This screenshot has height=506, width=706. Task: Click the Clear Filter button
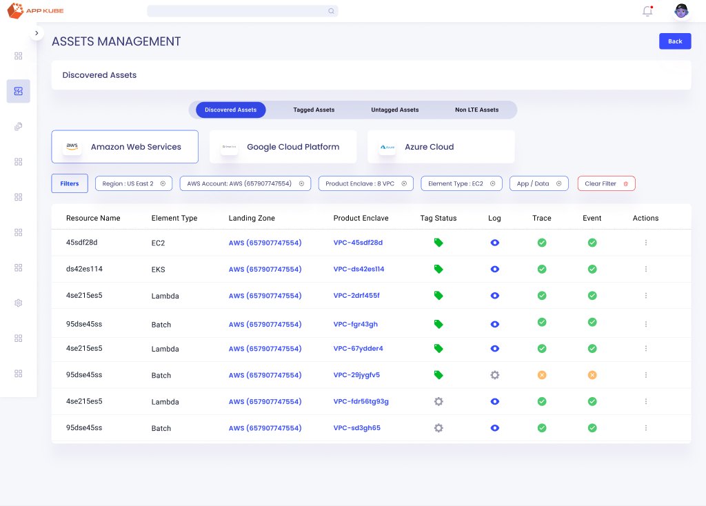coord(607,183)
